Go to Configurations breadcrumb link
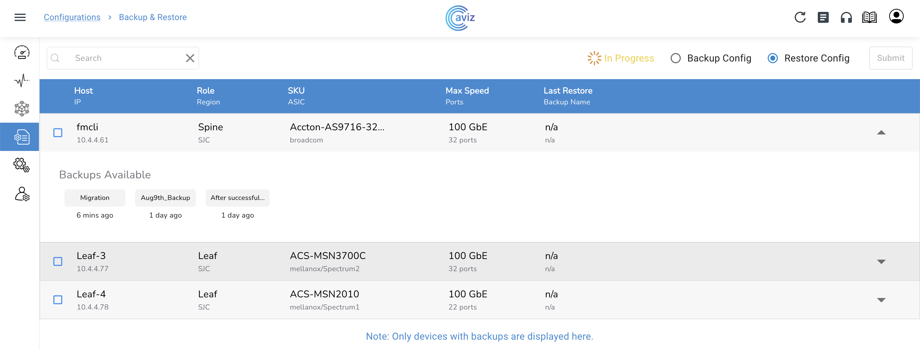The width and height of the screenshot is (920, 350). (72, 17)
